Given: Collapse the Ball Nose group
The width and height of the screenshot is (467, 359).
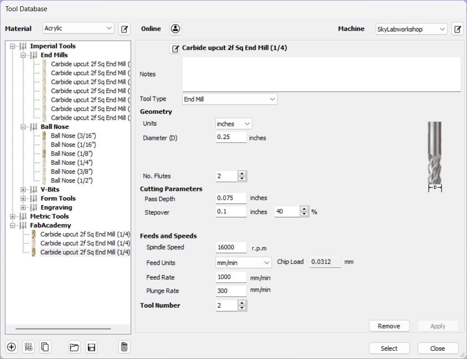Looking at the screenshot, I should pyautogui.click(x=23, y=127).
